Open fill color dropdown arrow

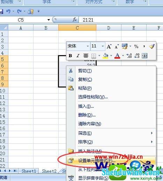[x=111, y=56]
